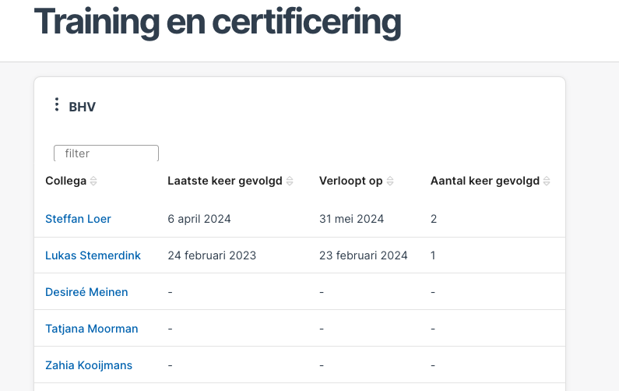Sort by Aantal keer gevolgd arrows
Viewport: 619px width, 391px height.
point(547,181)
